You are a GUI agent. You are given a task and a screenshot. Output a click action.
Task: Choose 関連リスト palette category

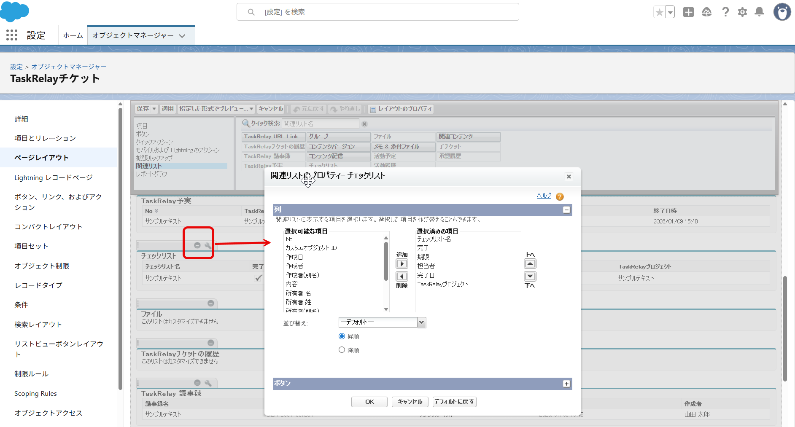(181, 166)
